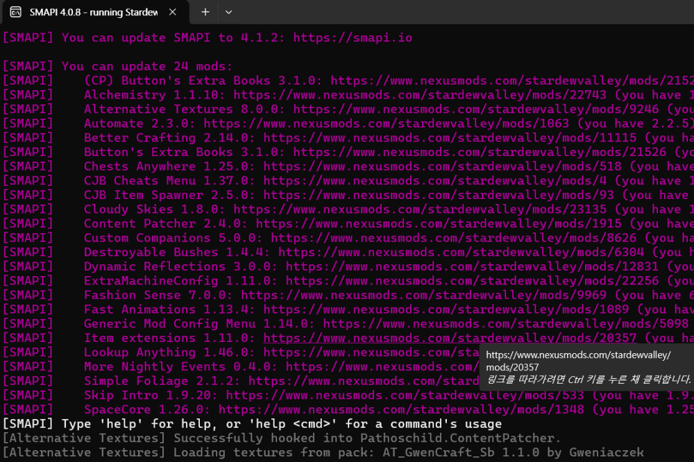
Task: Open the Chests Anywhere mods/518 link
Action: 442,166
